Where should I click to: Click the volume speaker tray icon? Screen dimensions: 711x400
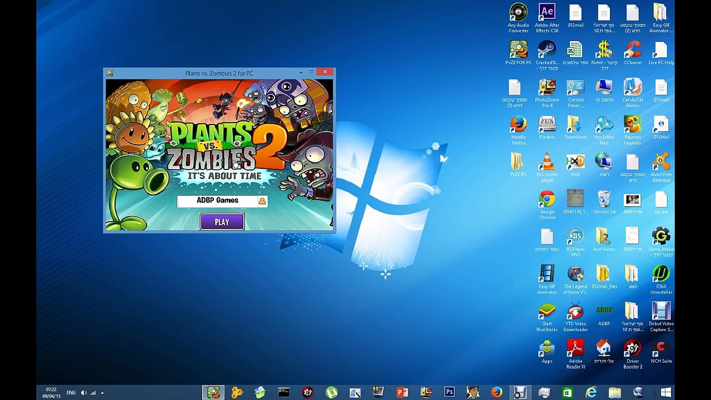pos(83,393)
